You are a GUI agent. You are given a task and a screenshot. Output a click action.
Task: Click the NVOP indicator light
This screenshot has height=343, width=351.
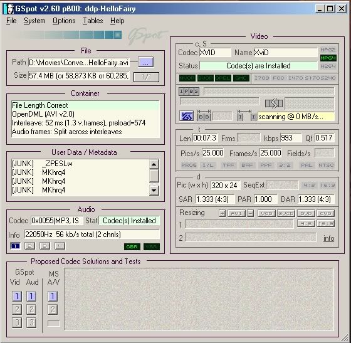[187, 78]
